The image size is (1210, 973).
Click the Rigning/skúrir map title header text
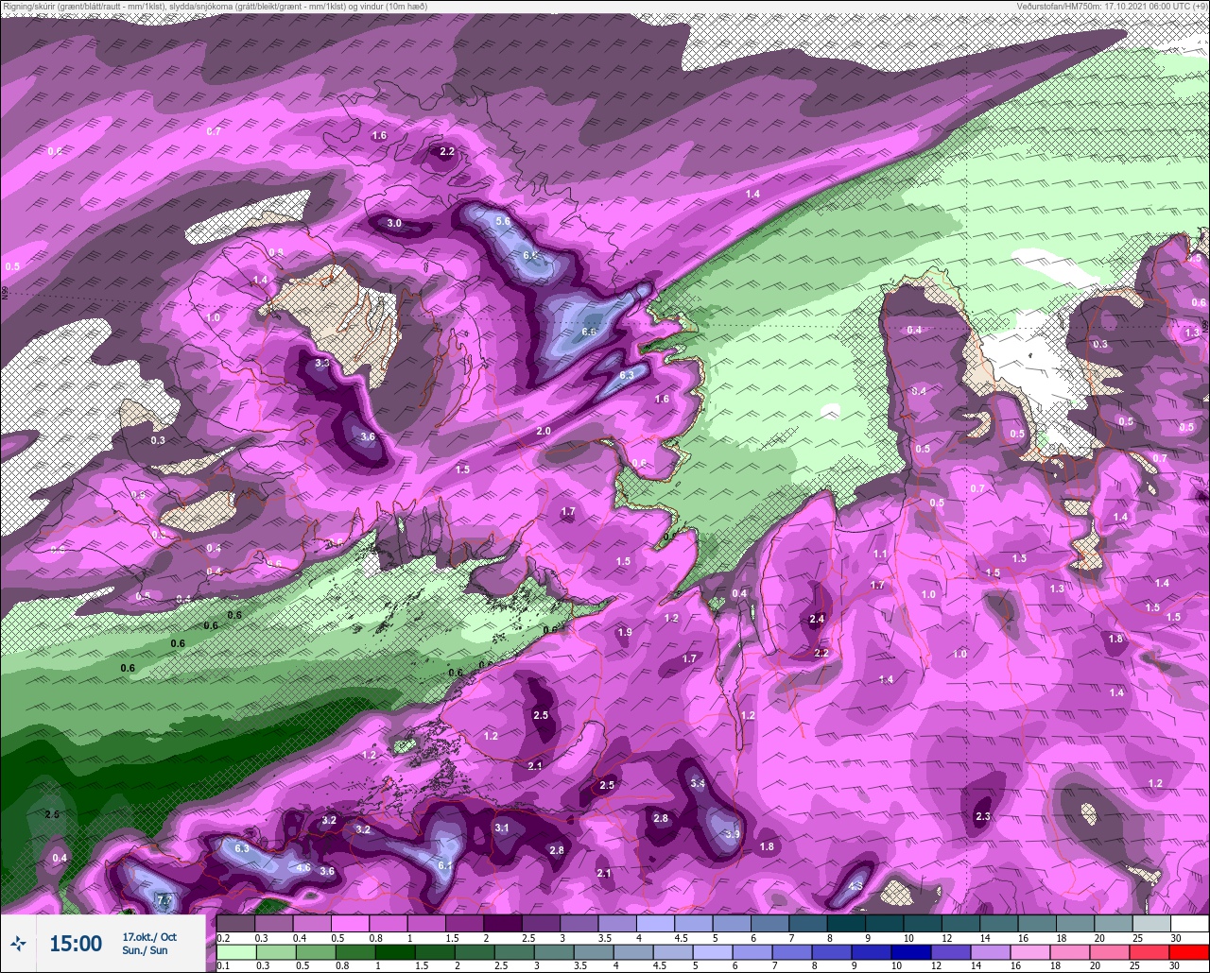215,7
